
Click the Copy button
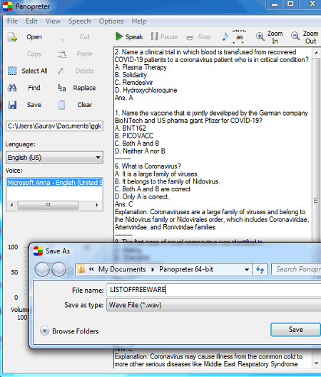pos(34,54)
